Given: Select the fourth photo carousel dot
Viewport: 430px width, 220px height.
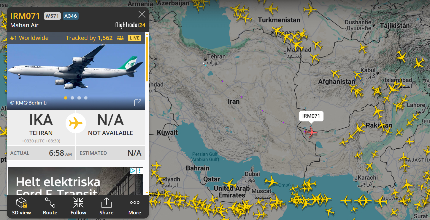Looking at the screenshot, I should pyautogui.click(x=86, y=98).
